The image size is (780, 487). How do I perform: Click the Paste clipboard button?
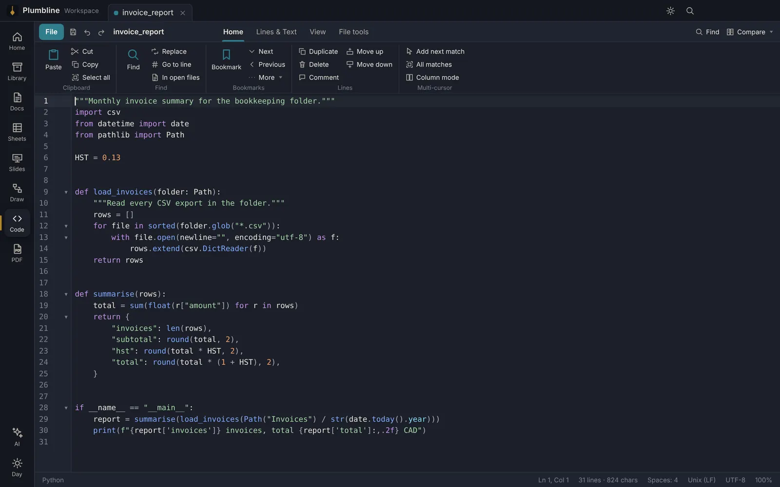tap(54, 60)
